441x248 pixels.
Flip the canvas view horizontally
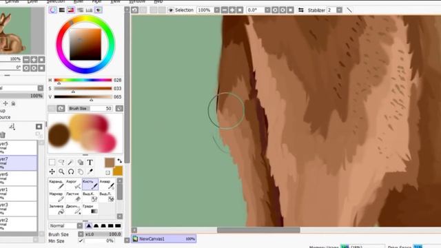(301, 10)
